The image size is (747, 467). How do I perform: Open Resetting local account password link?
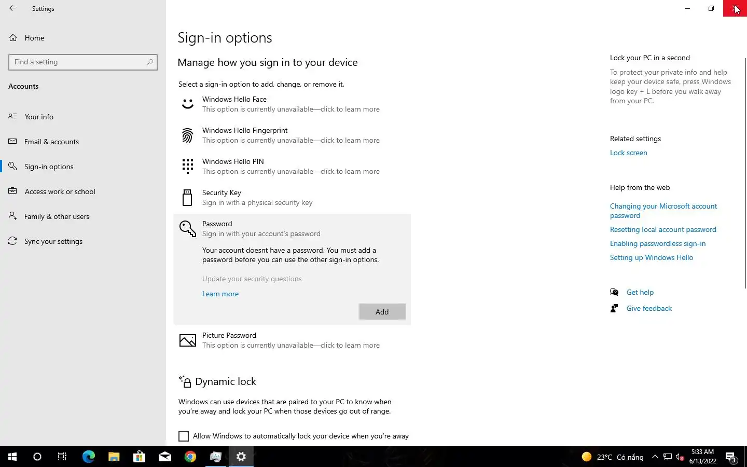click(663, 229)
